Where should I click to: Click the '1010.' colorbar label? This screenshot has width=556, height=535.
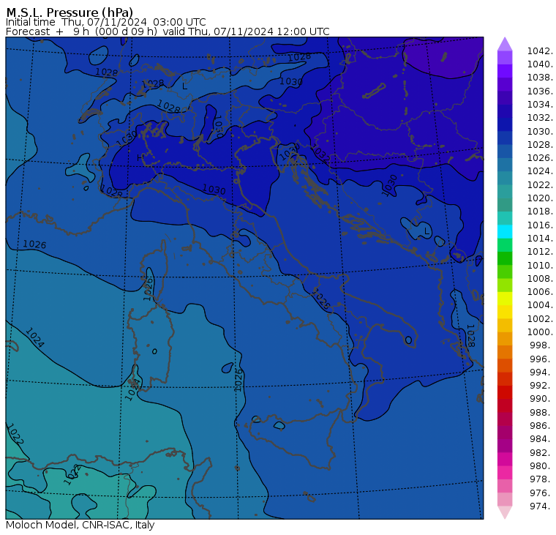[x=540, y=265]
